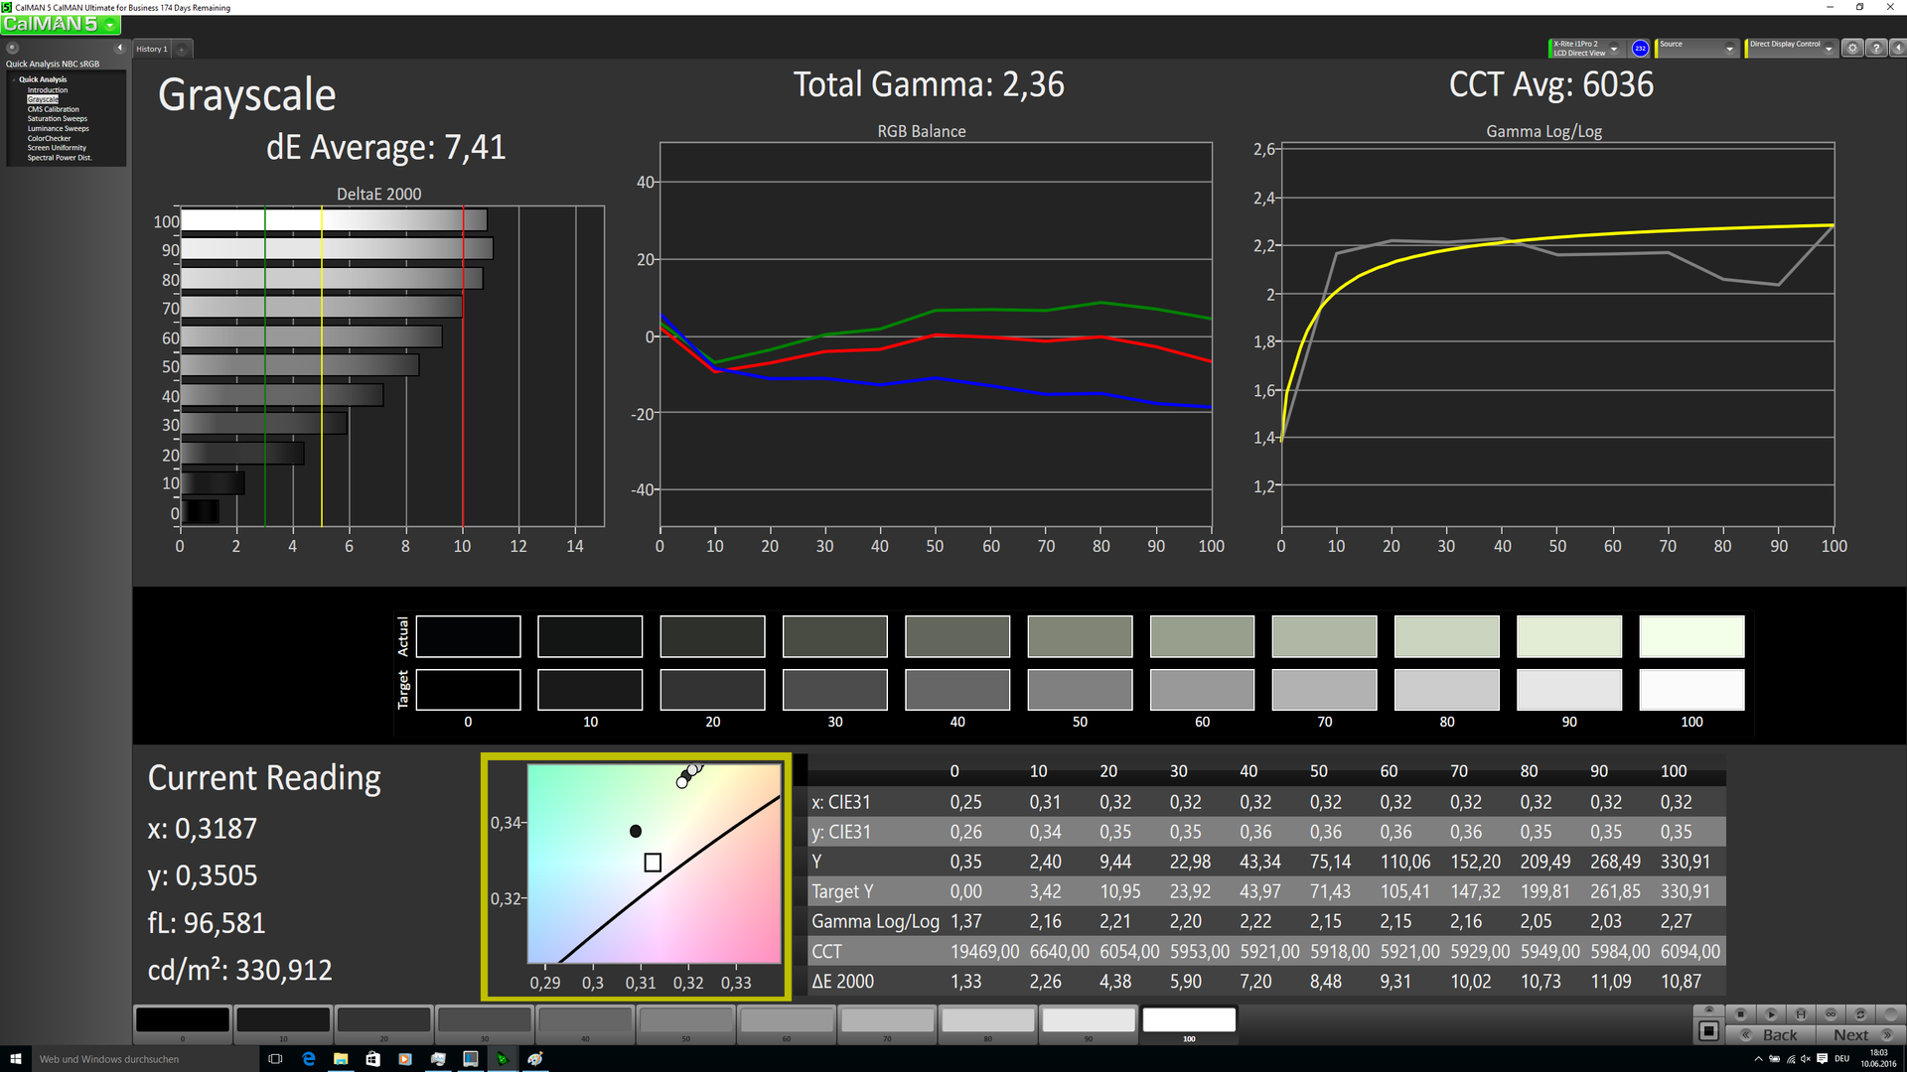The width and height of the screenshot is (1907, 1072).
Task: Select CMS Calibration in workflow list
Action: point(53,109)
